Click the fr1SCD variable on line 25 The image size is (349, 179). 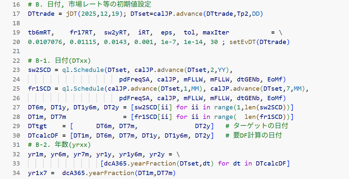coord(39,89)
